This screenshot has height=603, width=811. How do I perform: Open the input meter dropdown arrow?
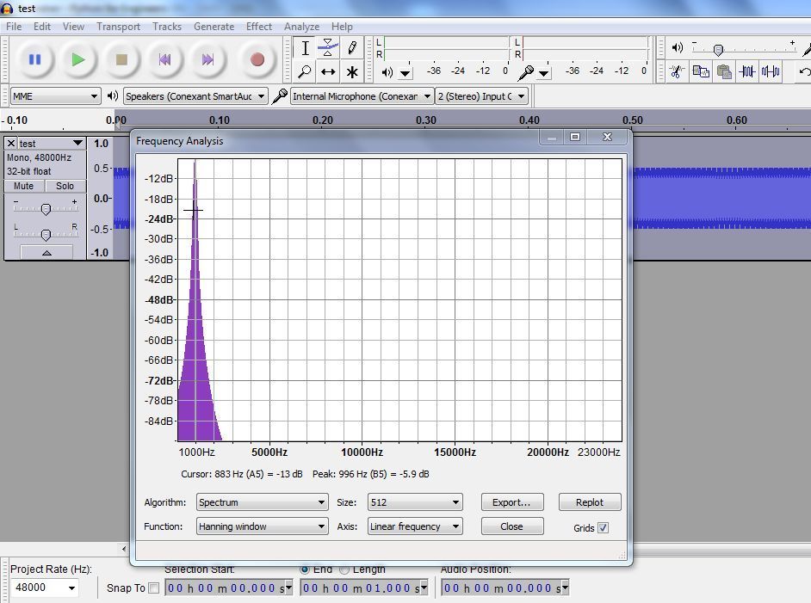point(543,73)
